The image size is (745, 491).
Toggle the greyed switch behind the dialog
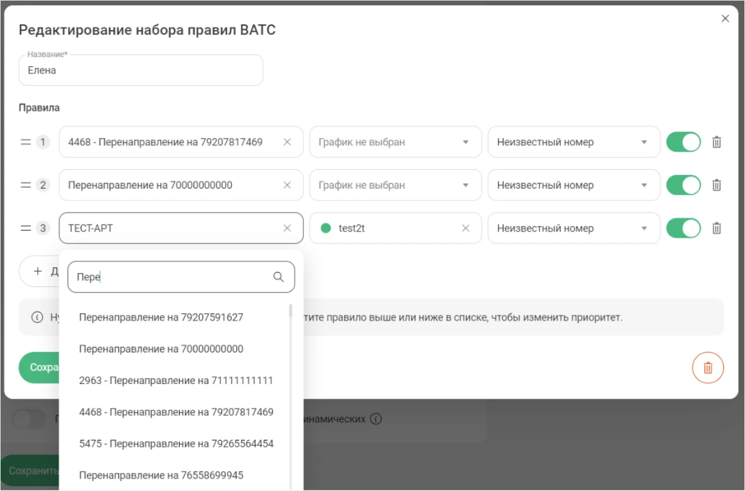(x=29, y=419)
